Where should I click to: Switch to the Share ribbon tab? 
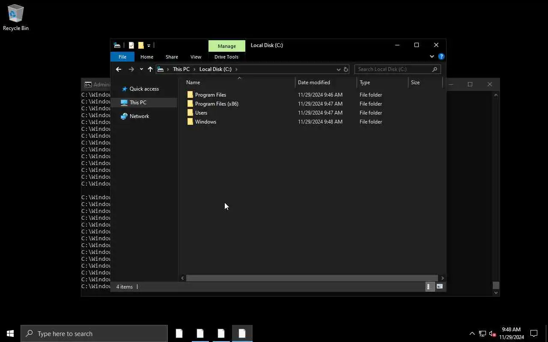pos(172,57)
